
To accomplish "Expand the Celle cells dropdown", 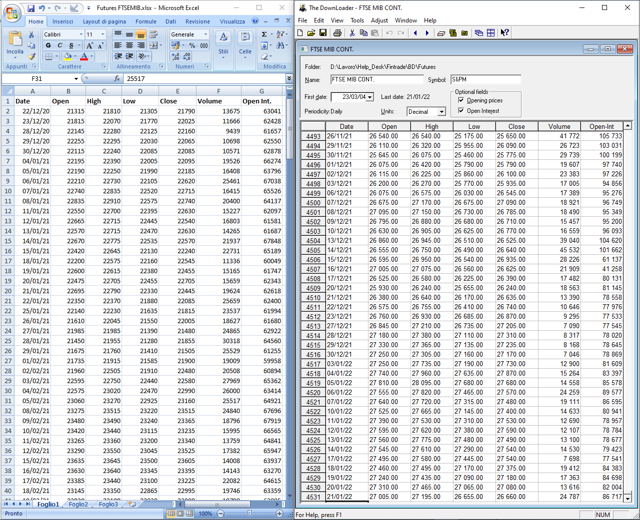I will (245, 57).
